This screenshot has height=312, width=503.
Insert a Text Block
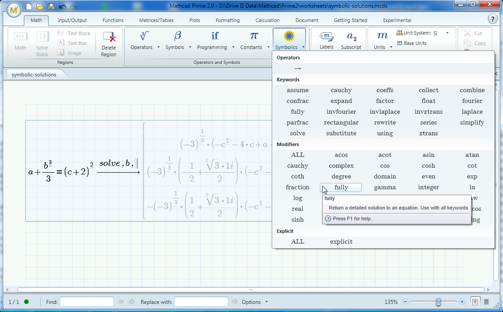pyautogui.click(x=74, y=33)
